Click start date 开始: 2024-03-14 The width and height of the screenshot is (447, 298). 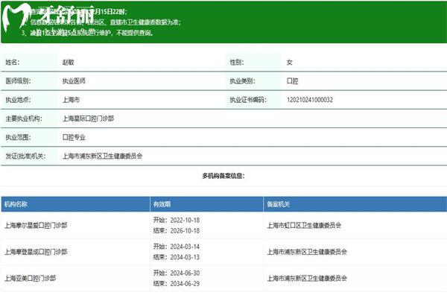pyautogui.click(x=176, y=247)
